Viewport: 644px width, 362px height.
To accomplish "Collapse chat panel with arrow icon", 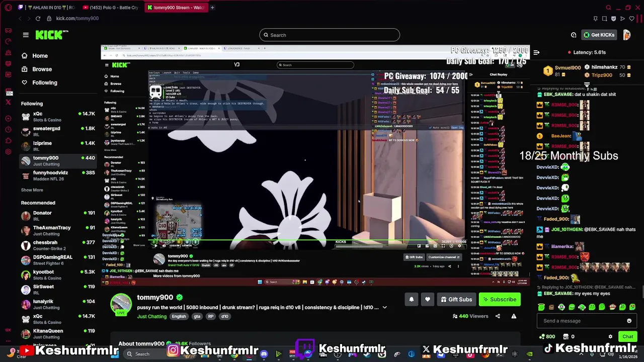I will point(536,52).
